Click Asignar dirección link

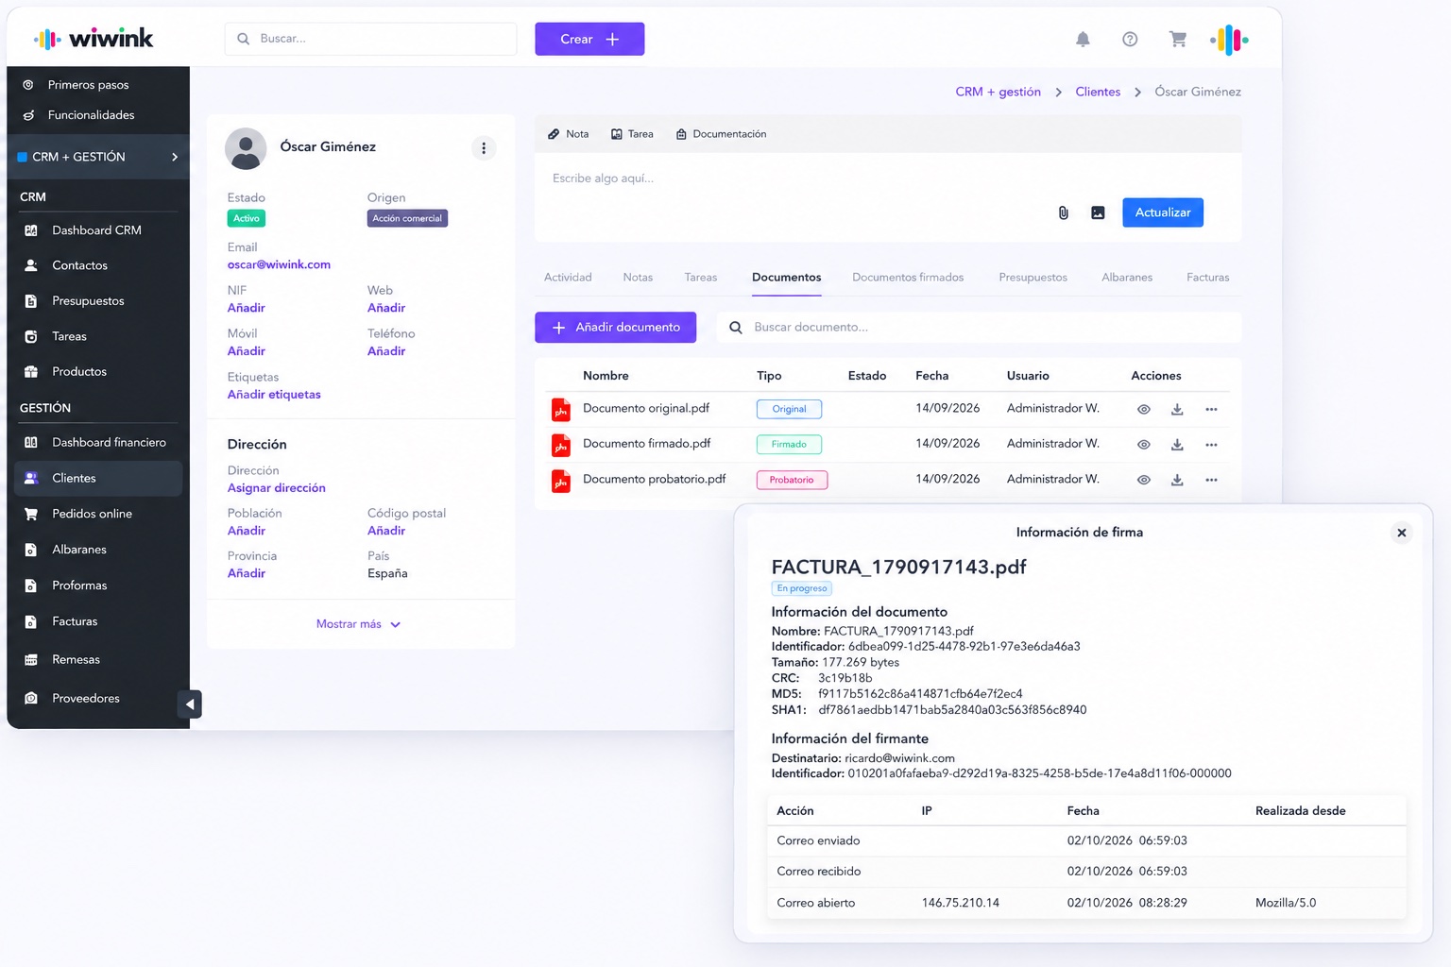(276, 488)
